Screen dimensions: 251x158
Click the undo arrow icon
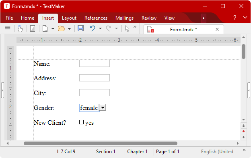tap(93, 28)
